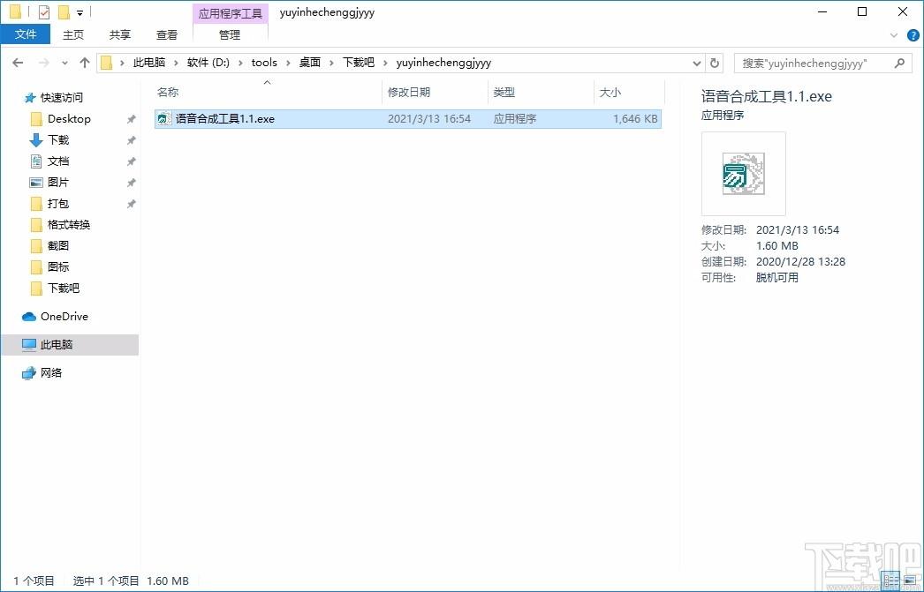
Task: Open recent locations dropdown arrow
Action: (64, 63)
